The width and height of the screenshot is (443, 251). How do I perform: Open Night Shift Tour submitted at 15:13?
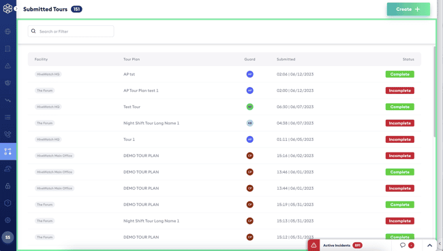[151, 221]
